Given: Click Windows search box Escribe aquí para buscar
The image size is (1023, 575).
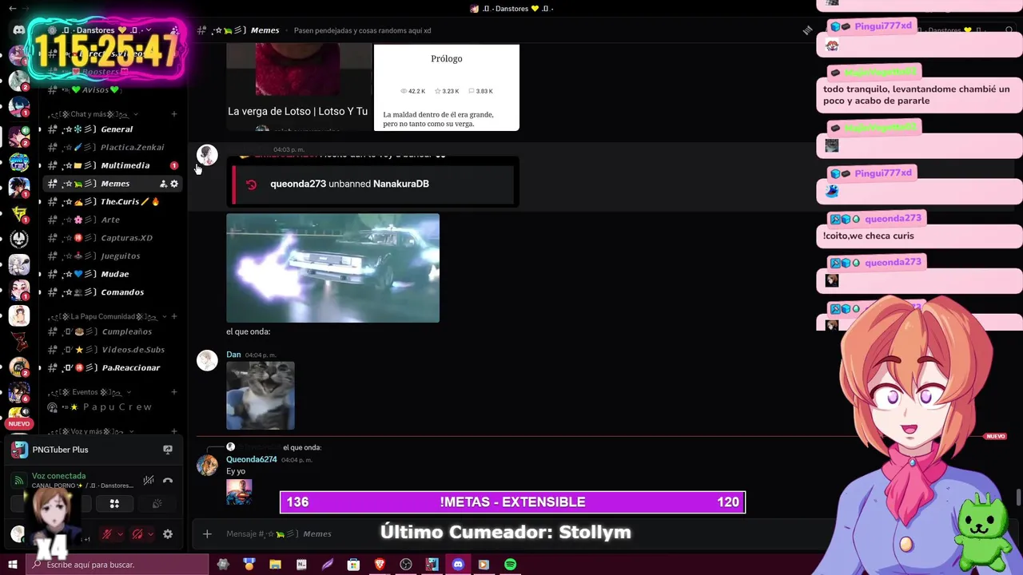Looking at the screenshot, I should [116, 565].
